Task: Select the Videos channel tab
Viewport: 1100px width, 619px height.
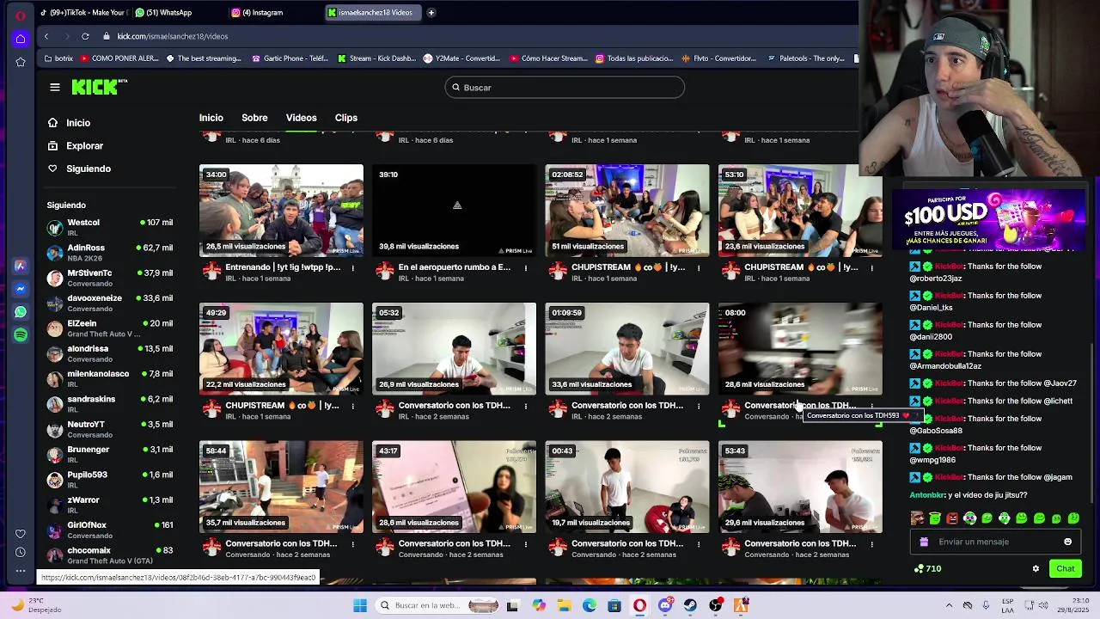Action: coord(301,118)
